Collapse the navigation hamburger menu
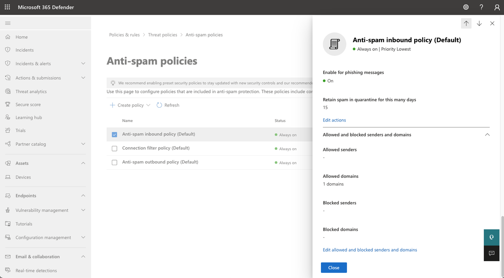Image resolution: width=504 pixels, height=278 pixels. [8, 23]
